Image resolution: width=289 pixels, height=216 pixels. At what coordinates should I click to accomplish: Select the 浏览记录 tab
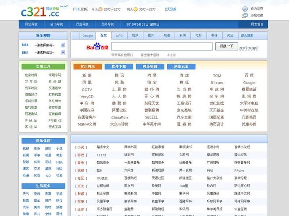[181, 67]
